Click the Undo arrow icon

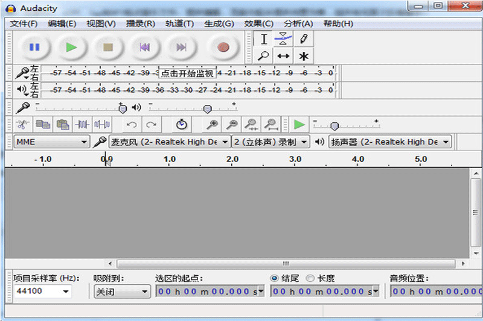(131, 125)
